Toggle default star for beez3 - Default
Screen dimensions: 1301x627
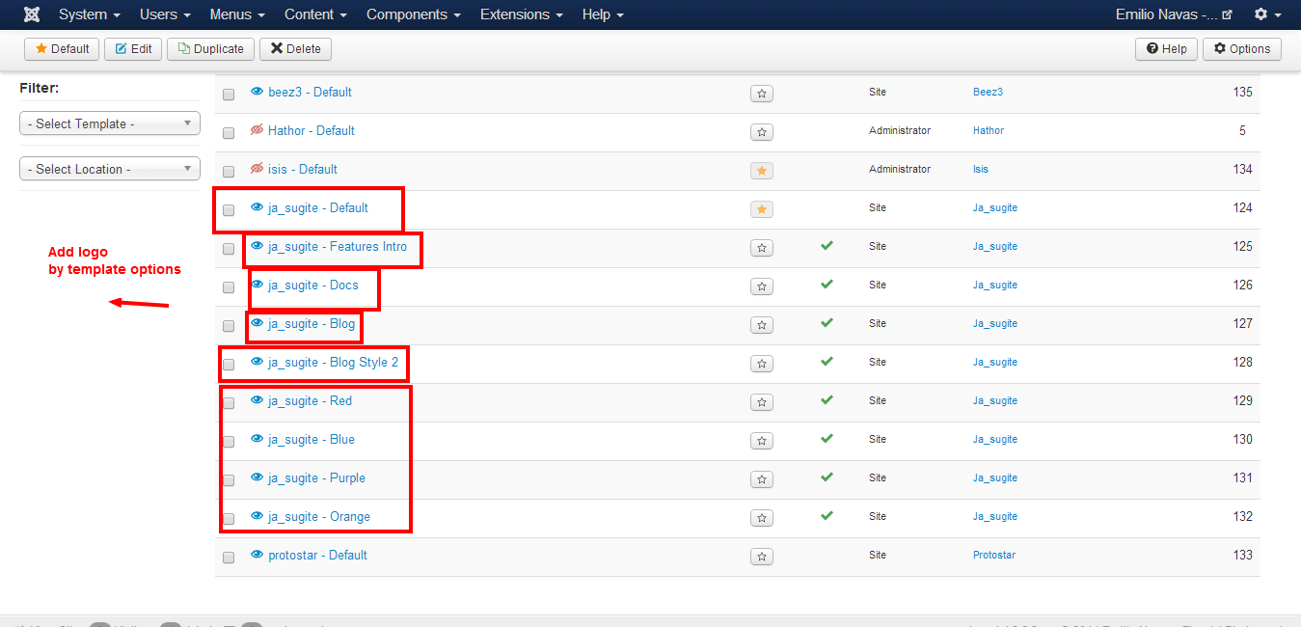pyautogui.click(x=762, y=94)
